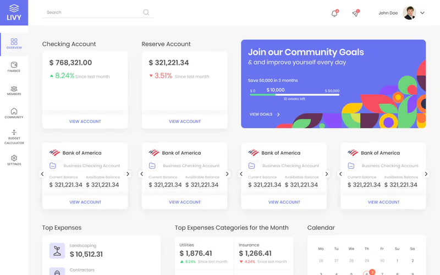Click folder icon in second bank card

[152, 166]
